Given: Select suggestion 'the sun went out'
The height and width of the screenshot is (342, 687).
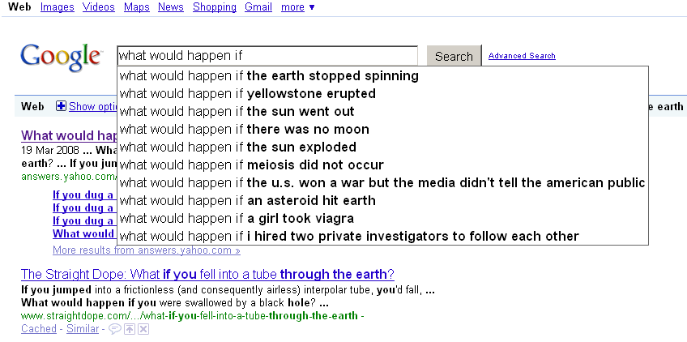Looking at the screenshot, I should [x=382, y=111].
